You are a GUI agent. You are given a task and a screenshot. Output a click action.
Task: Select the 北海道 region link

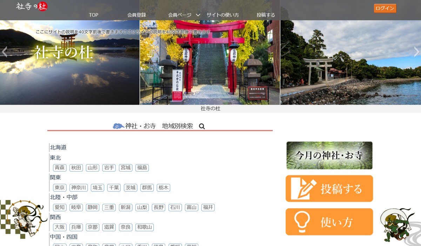click(x=58, y=147)
